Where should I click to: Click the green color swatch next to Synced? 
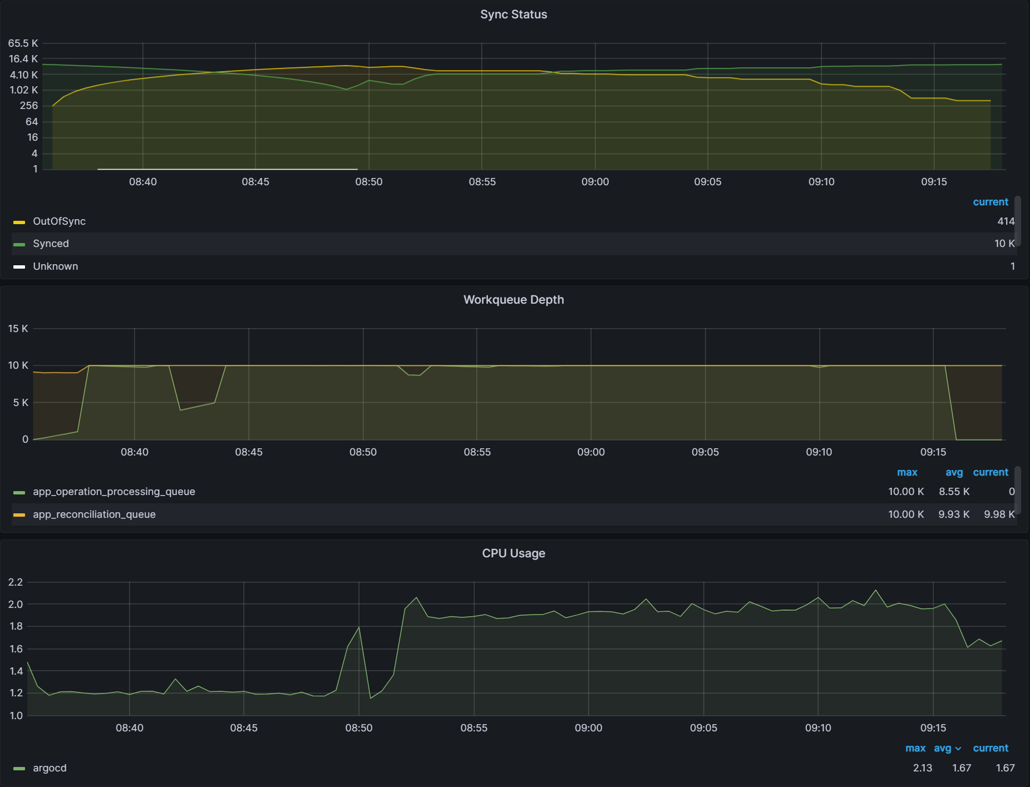tap(18, 243)
